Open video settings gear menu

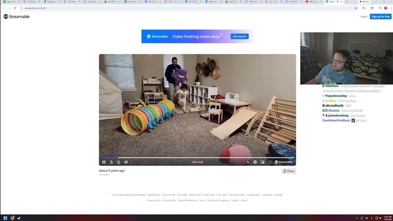coord(255,162)
